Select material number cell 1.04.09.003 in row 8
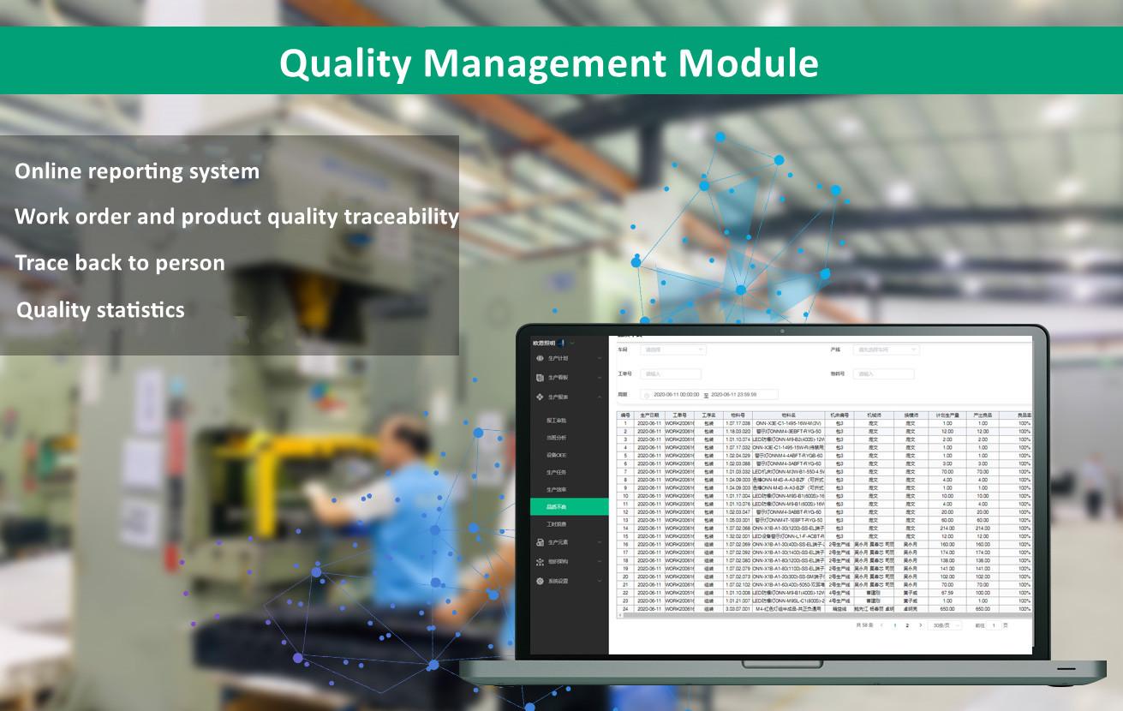The image size is (1123, 711). tap(738, 480)
